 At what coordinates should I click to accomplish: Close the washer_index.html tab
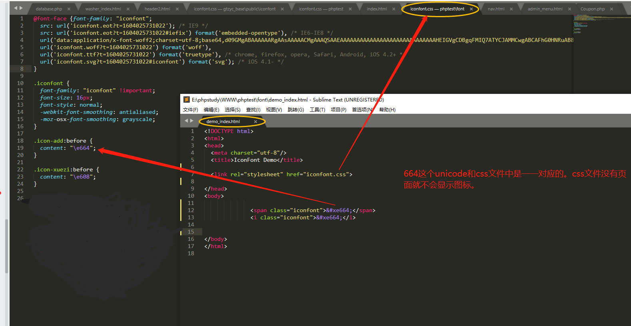[x=128, y=9]
